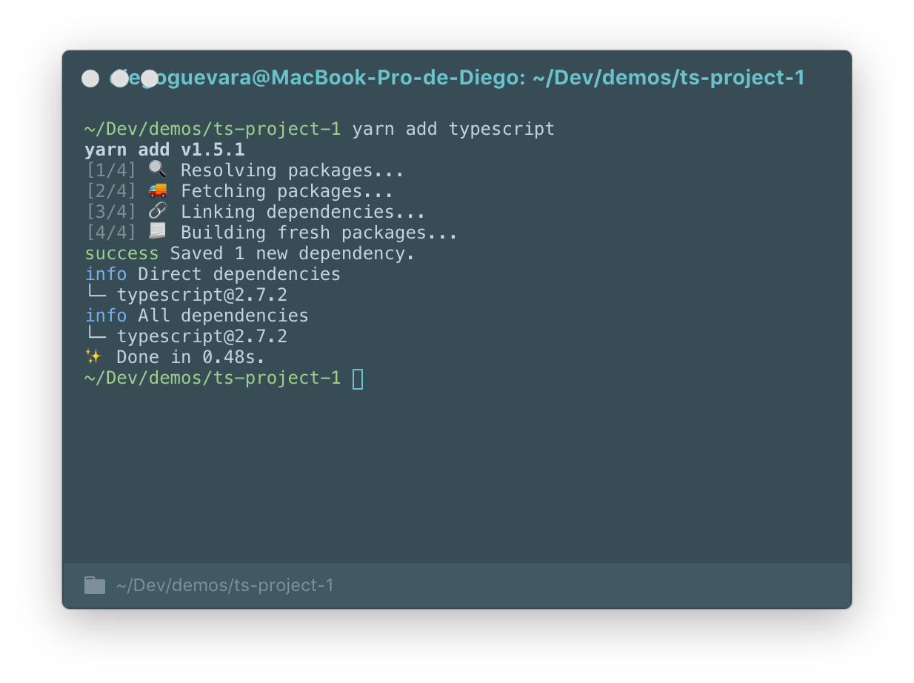Select the info All dependencies line
The height and width of the screenshot is (683, 914).
(197, 315)
